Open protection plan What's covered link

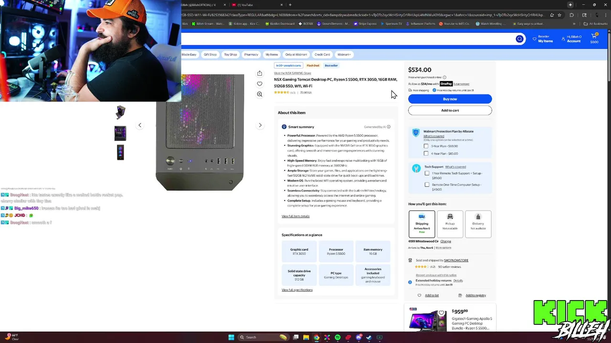434,136
